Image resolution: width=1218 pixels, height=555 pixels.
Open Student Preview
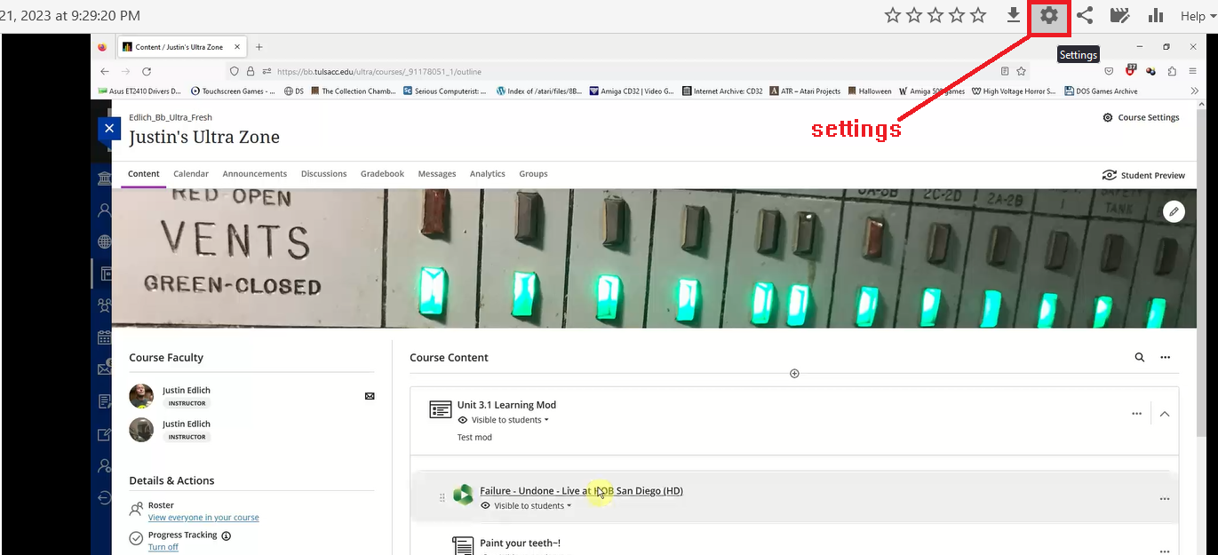click(x=1144, y=175)
